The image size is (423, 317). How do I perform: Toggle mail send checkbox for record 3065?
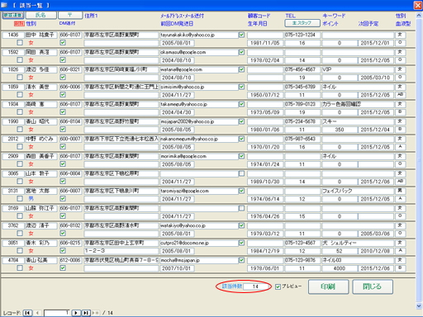[241, 173]
